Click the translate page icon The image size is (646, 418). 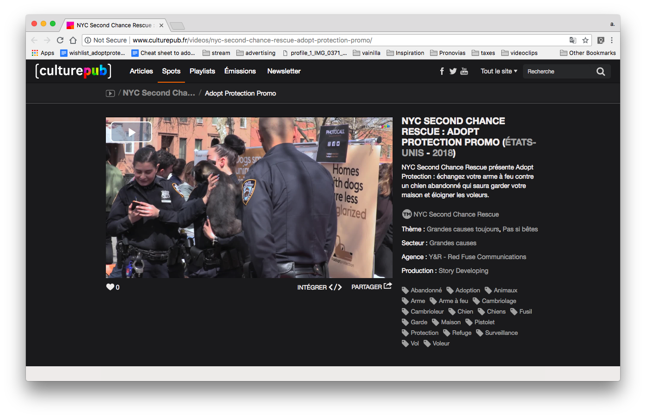pos(573,40)
